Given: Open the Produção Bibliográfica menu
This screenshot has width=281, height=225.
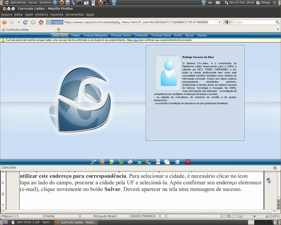Looking at the screenshot, I should 96,35.
